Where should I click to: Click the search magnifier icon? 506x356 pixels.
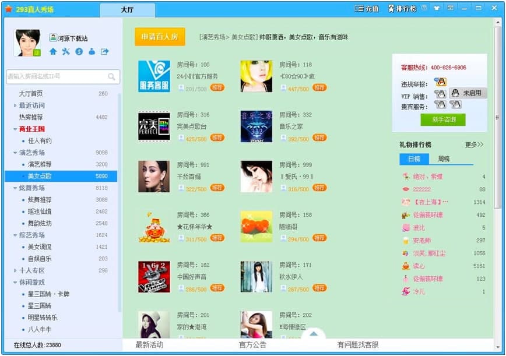[112, 77]
